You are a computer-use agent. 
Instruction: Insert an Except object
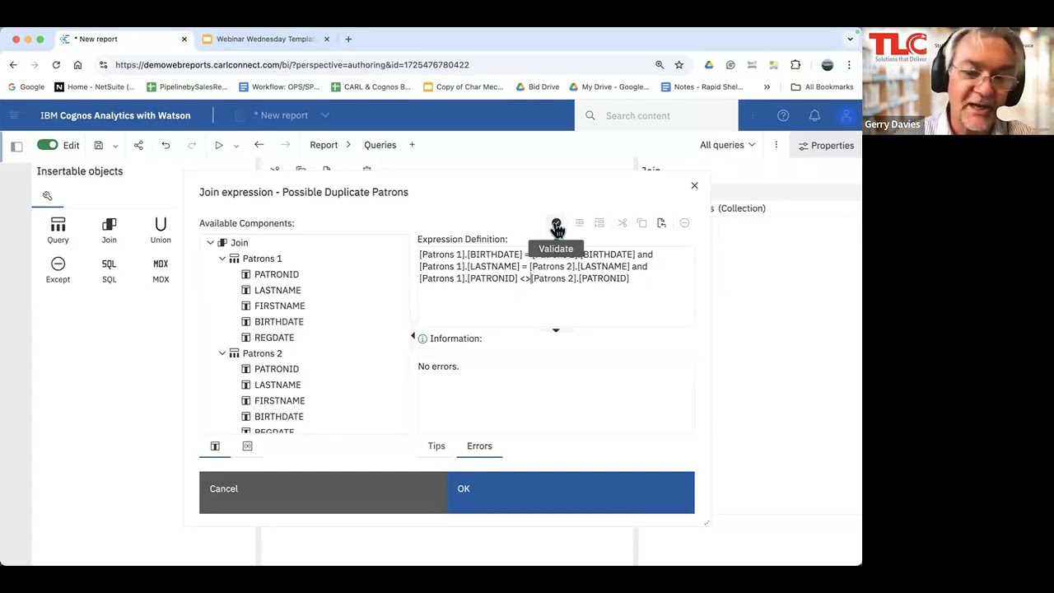click(x=58, y=270)
